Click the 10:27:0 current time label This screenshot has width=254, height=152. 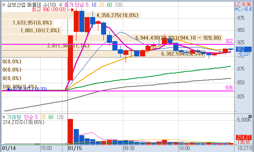click(245, 148)
